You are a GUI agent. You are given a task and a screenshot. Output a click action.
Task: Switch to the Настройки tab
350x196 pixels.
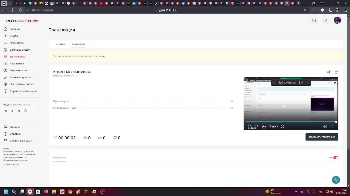60,44
